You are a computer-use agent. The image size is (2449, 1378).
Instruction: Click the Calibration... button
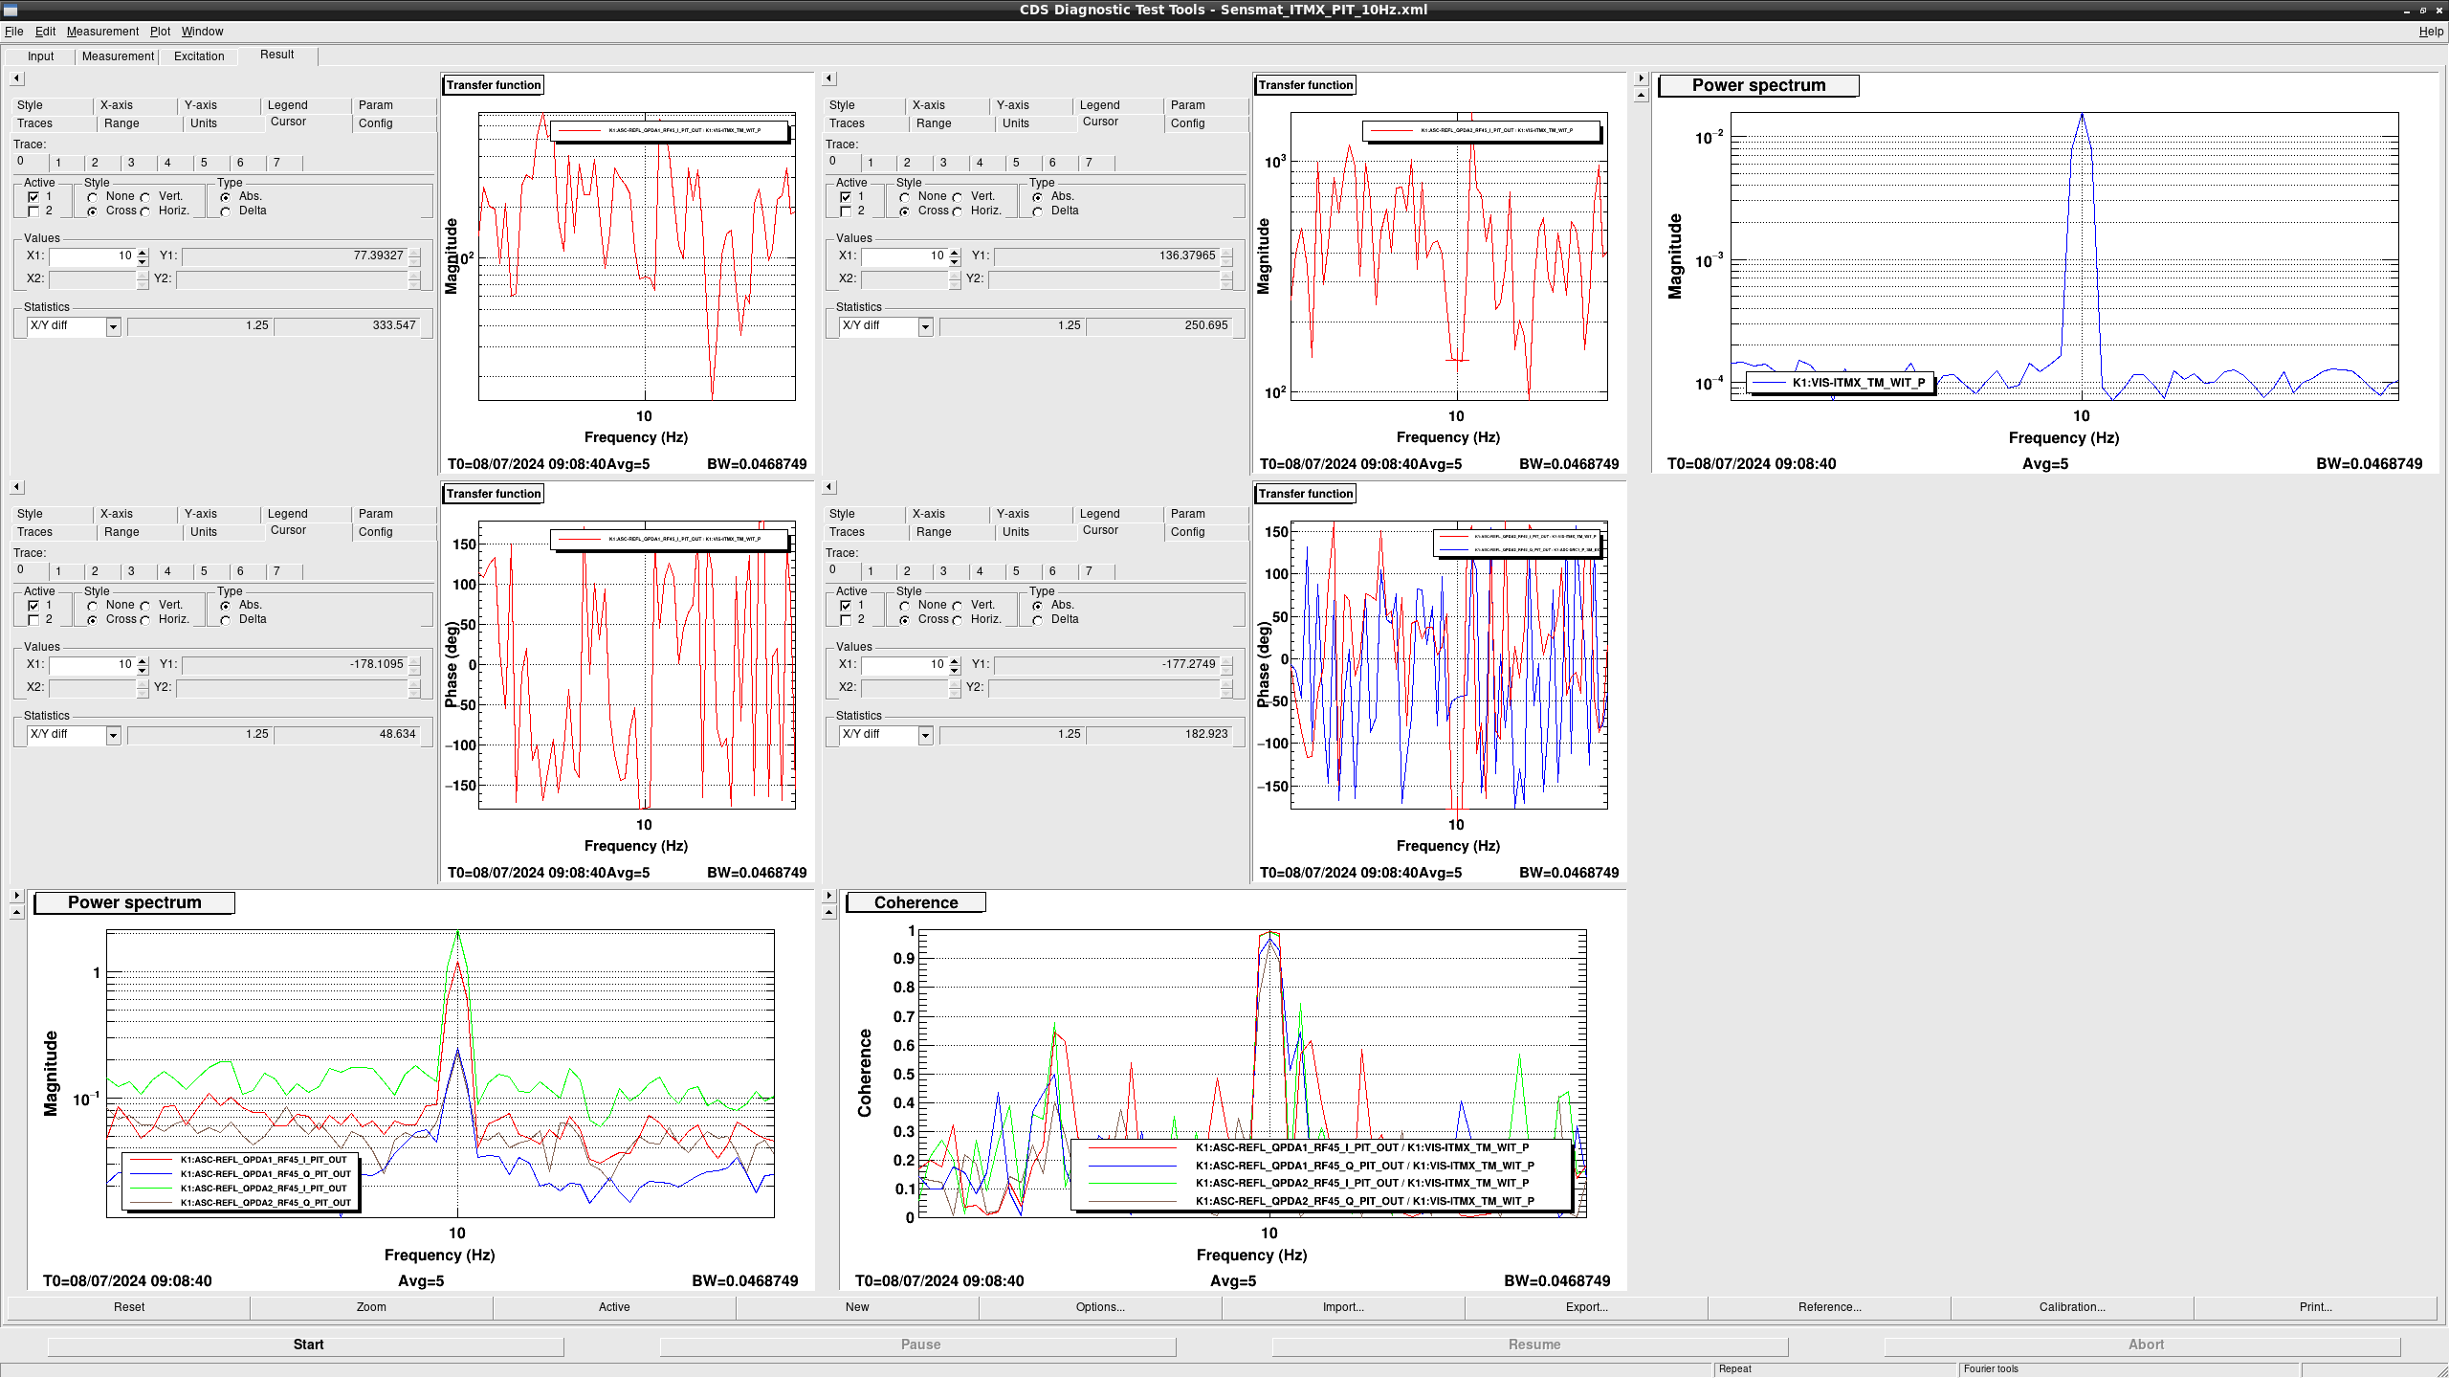coord(2072,1307)
